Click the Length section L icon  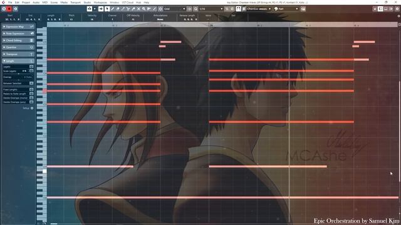pyautogui.click(x=32, y=61)
